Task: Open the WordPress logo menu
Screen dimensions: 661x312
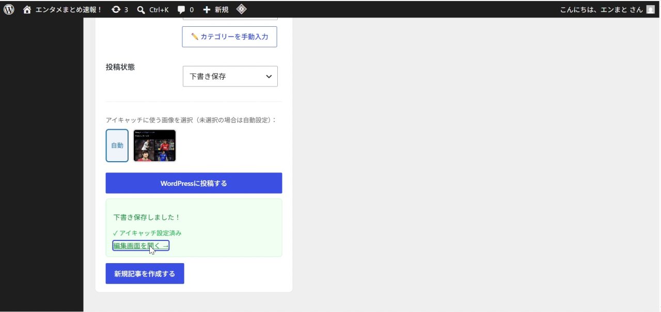Action: pos(9,9)
